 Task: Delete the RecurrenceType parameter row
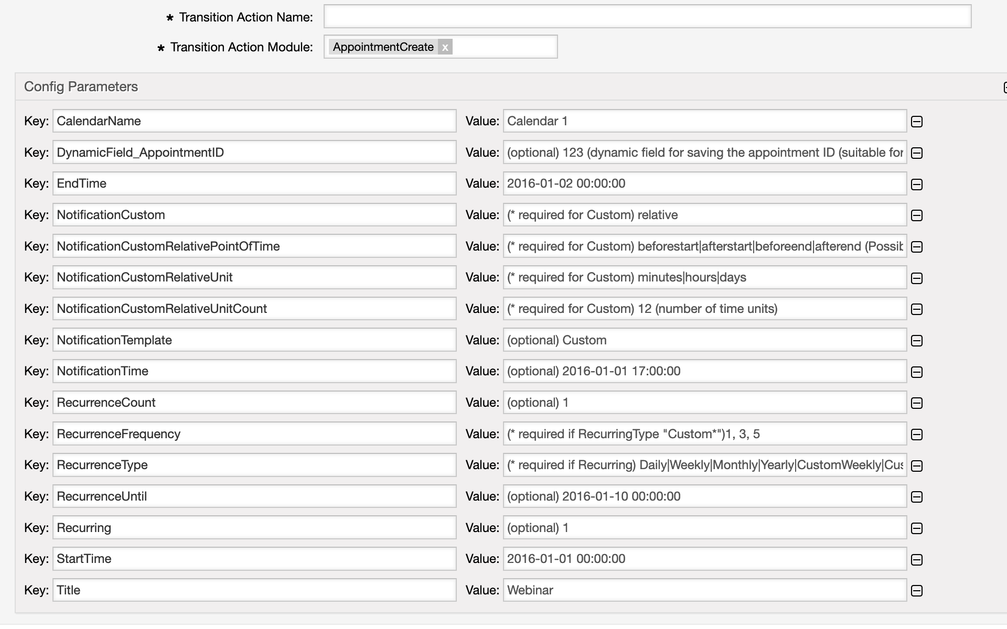pos(917,466)
